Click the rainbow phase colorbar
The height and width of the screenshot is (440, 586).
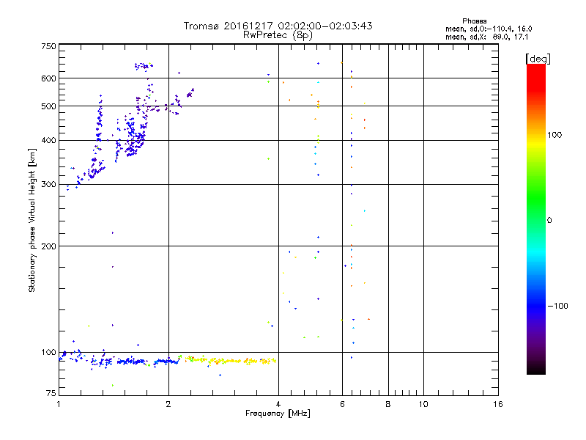point(536,219)
